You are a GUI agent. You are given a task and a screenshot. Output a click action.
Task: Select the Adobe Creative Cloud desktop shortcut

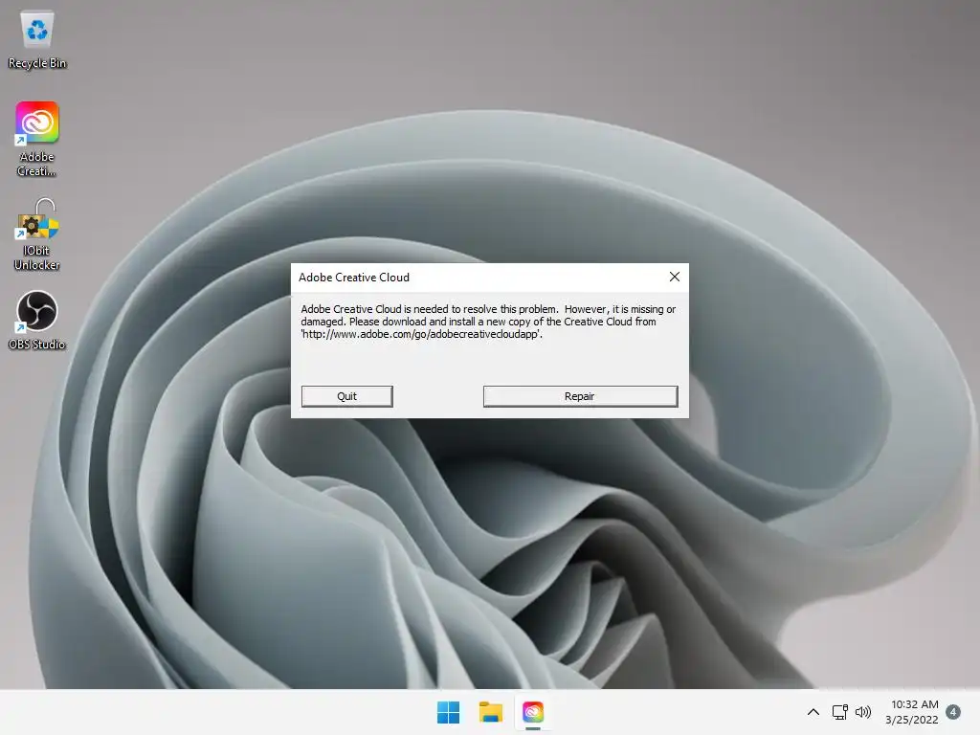37,140
